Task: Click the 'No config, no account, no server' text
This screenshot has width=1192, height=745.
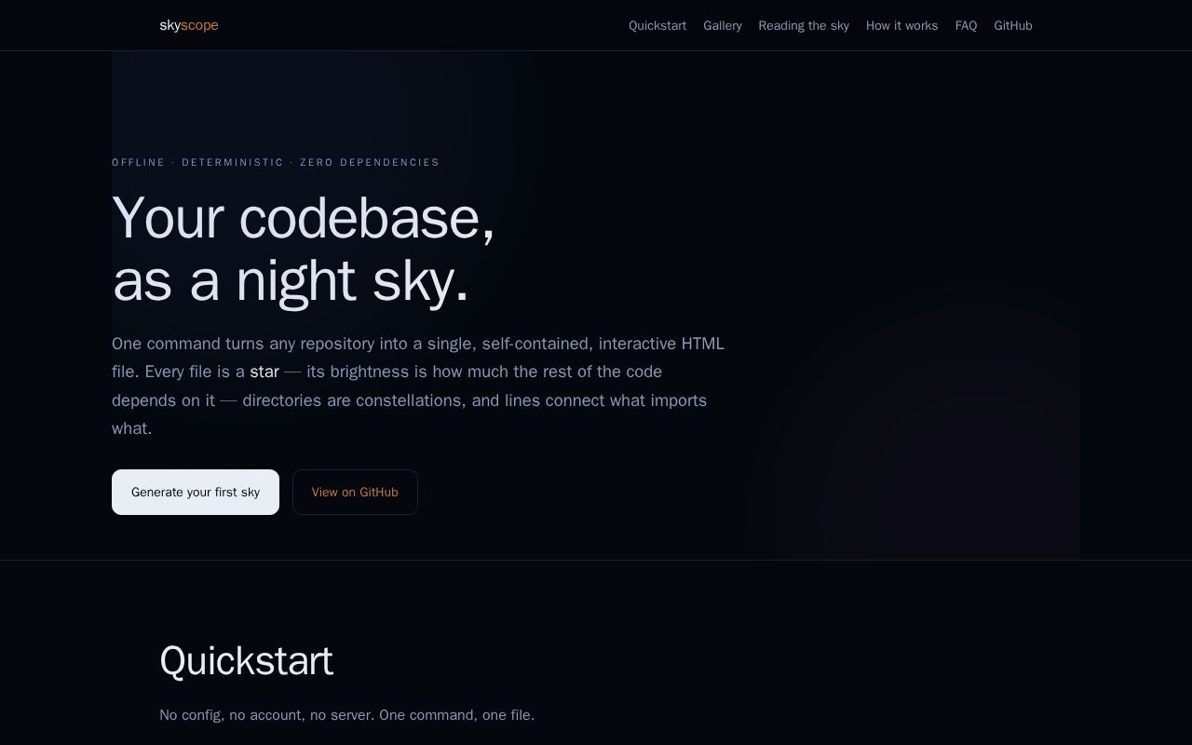Action: [x=267, y=715]
